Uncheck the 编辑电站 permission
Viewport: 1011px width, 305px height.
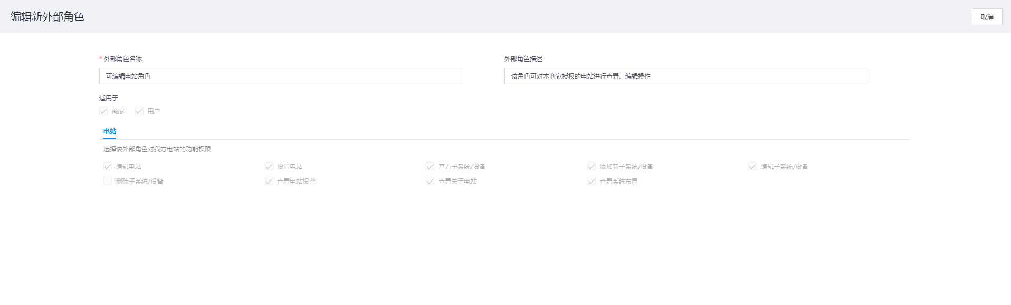[108, 167]
